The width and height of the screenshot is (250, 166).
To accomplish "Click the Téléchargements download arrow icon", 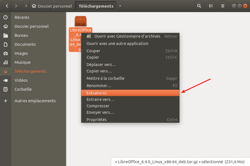I will [x=6, y=71].
